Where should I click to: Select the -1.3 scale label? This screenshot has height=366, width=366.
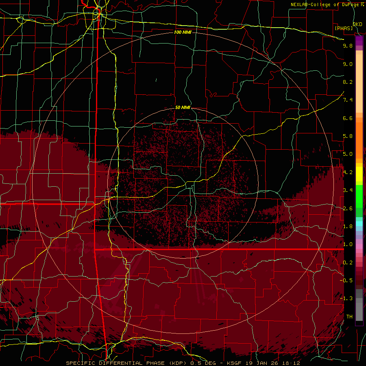pyautogui.click(x=346, y=298)
